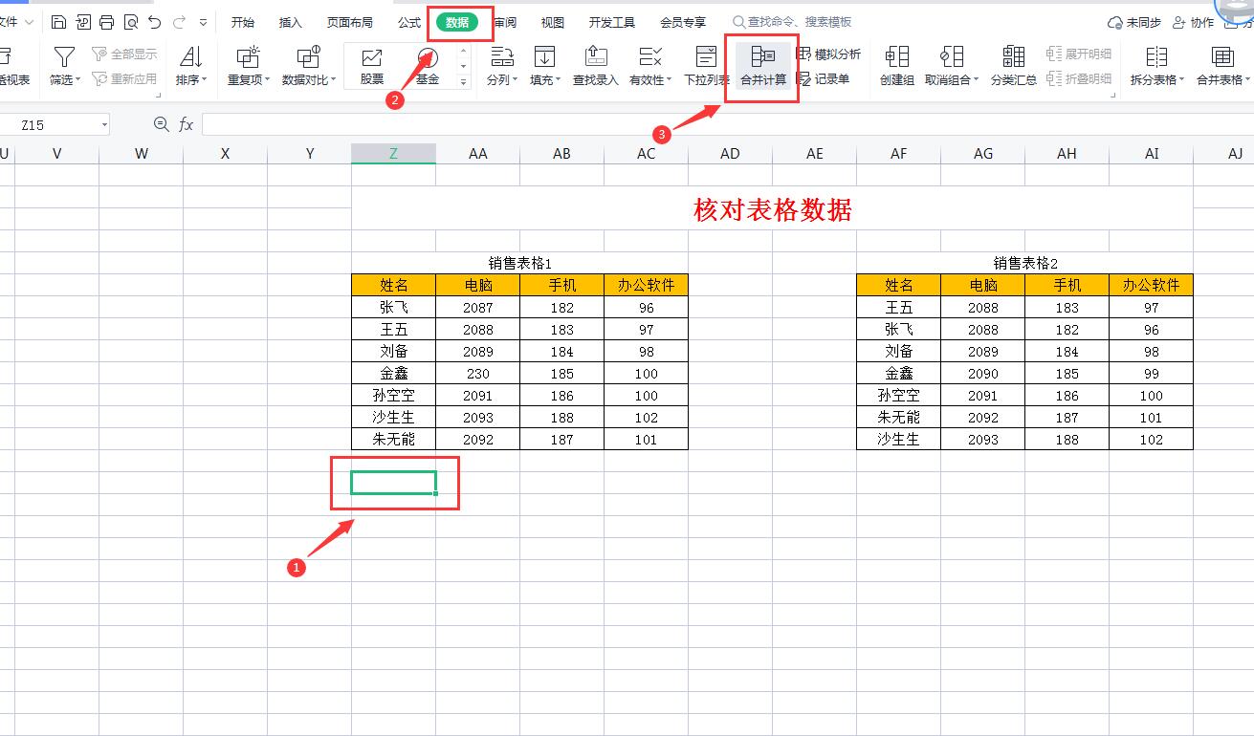Switch to the 审阅 tab

point(505,22)
